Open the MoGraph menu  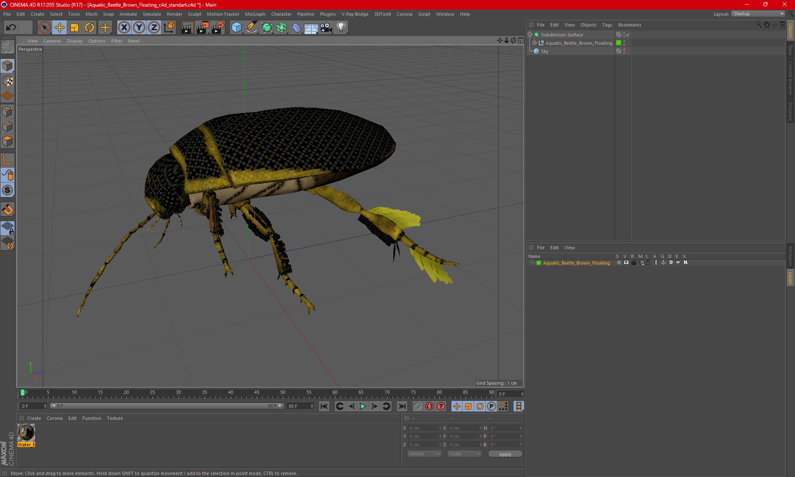(x=255, y=14)
